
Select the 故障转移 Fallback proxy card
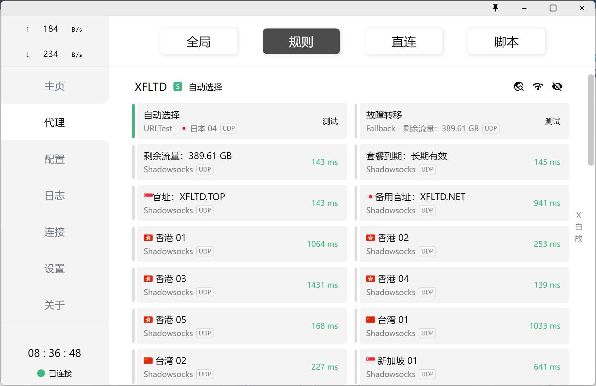[x=465, y=121]
